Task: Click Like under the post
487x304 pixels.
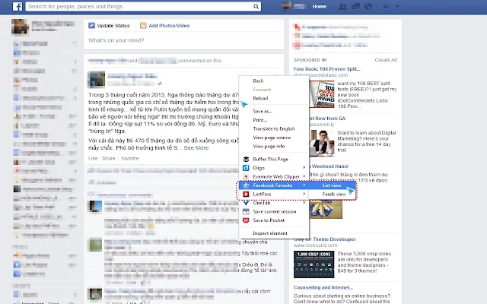Action: click(x=93, y=158)
